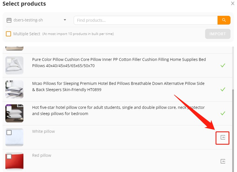Click the White pillow product title
This screenshot has height=172, width=237.
tap(43, 131)
